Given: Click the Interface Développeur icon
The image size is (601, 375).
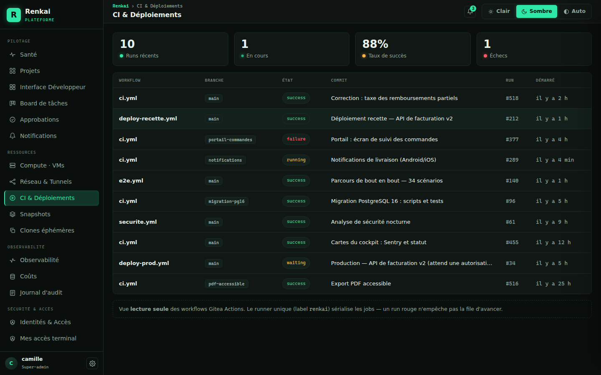Looking at the screenshot, I should (13, 87).
